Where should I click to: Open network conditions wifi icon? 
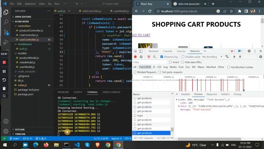pos(227,57)
